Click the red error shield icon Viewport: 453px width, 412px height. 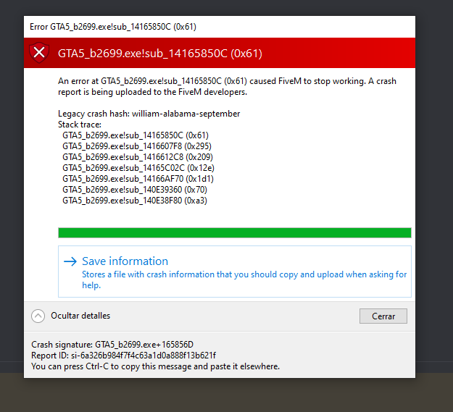pos(39,53)
